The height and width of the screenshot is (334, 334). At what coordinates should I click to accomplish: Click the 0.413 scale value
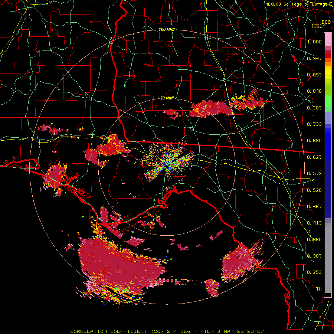pos(314,223)
